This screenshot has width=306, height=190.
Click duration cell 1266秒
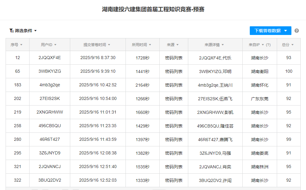[143, 99]
